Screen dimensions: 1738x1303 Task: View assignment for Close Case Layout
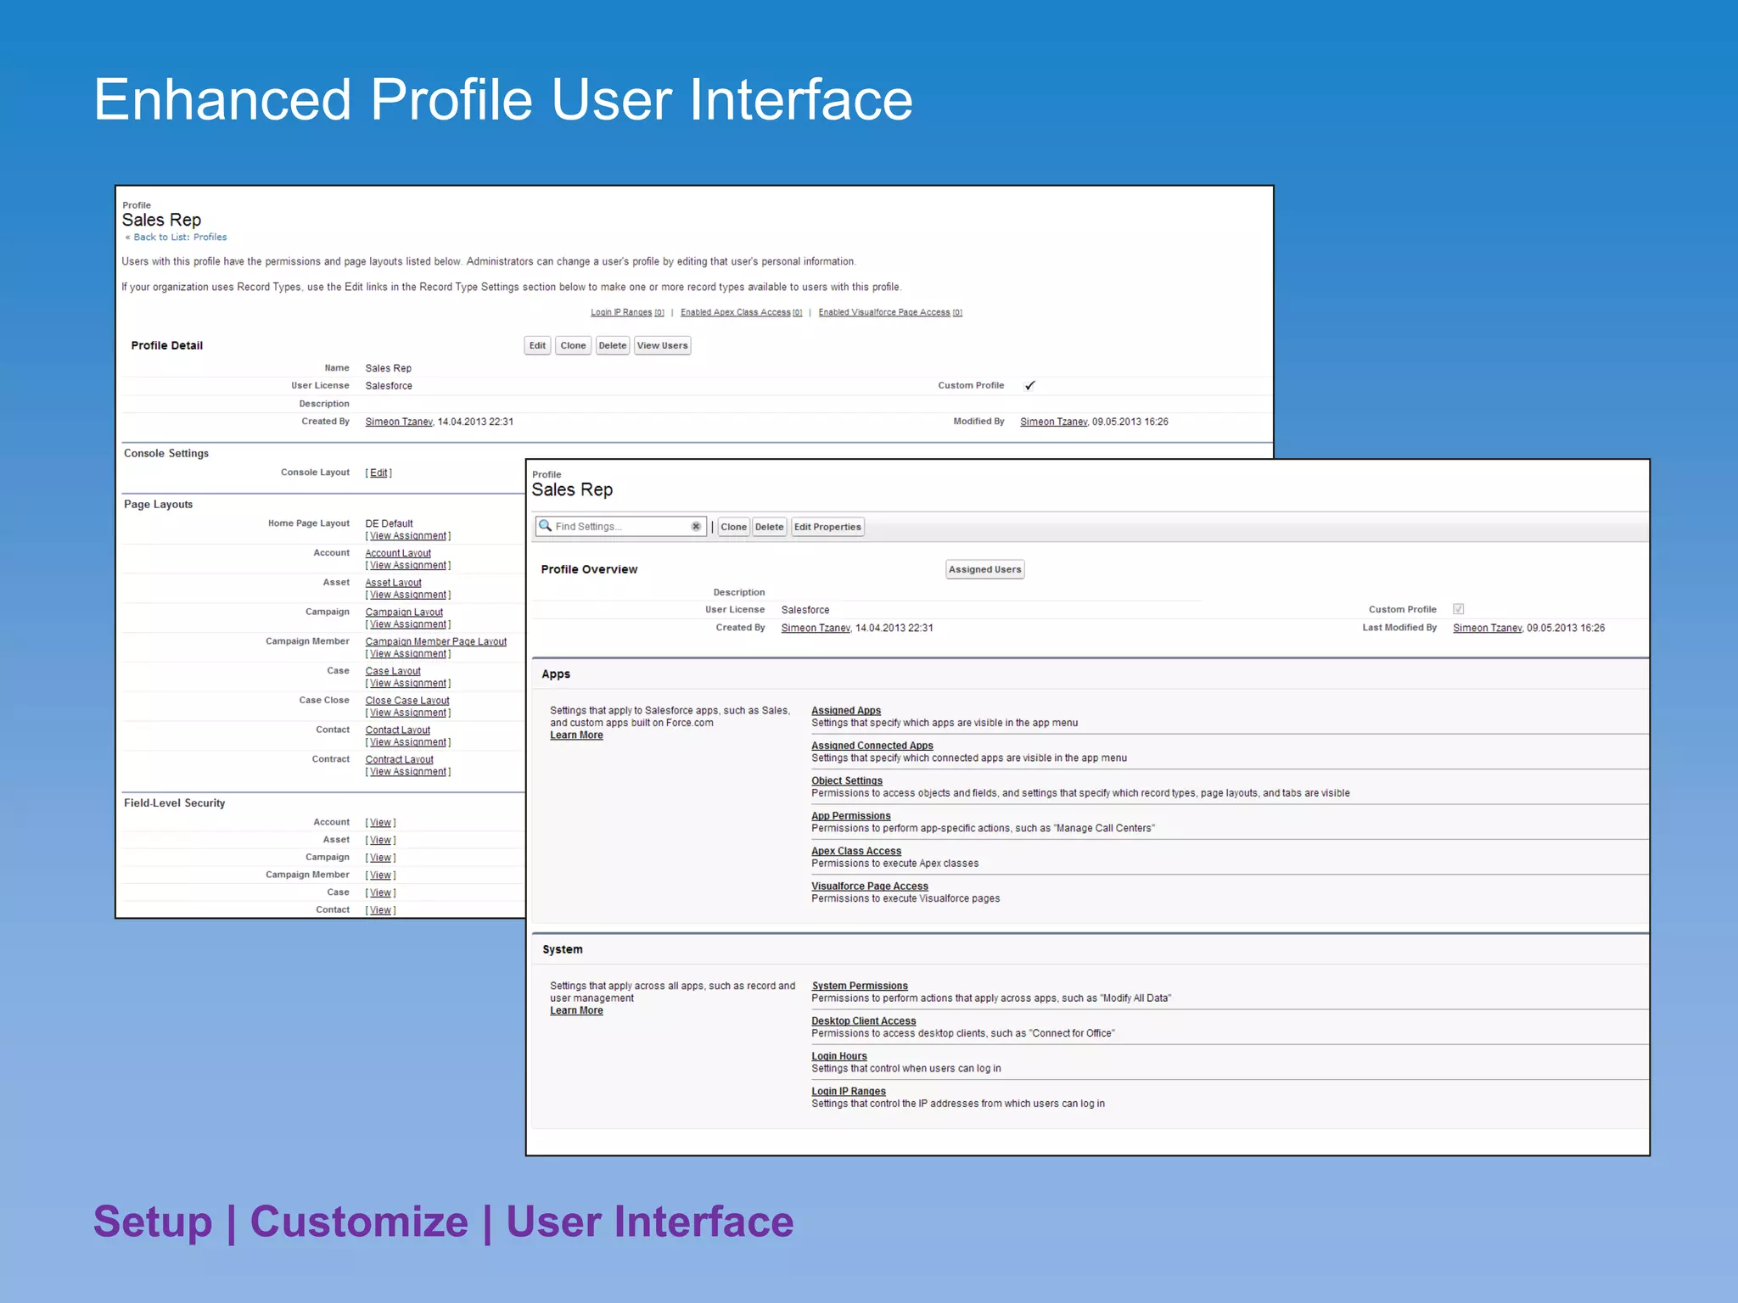coord(408,713)
